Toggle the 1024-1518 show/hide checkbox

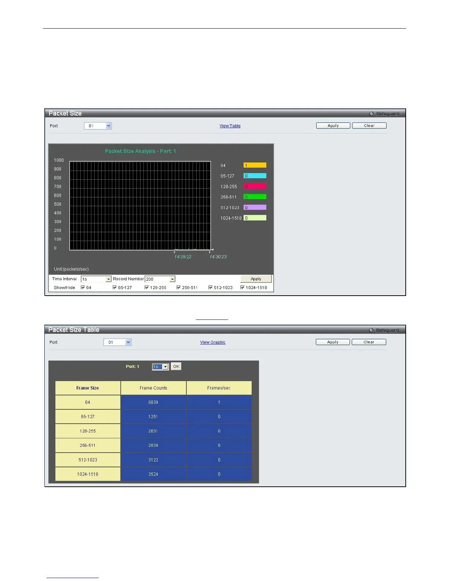coord(242,288)
